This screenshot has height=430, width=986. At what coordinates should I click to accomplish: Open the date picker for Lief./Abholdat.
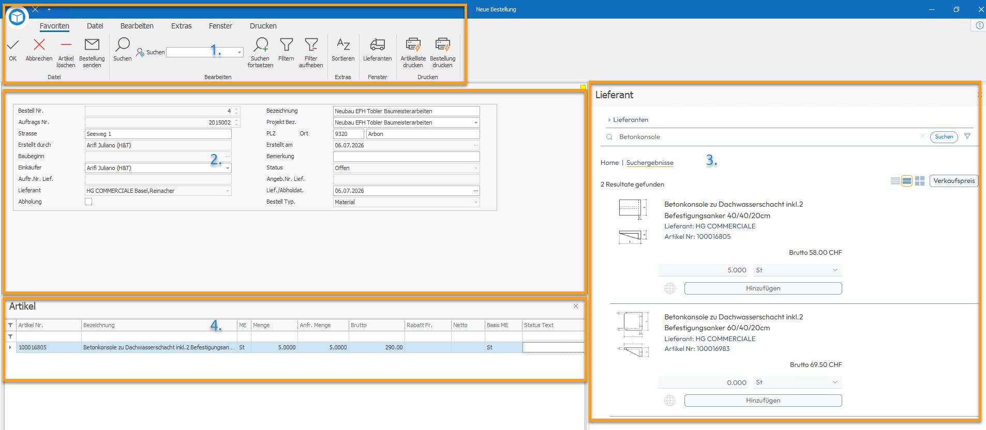(x=475, y=191)
